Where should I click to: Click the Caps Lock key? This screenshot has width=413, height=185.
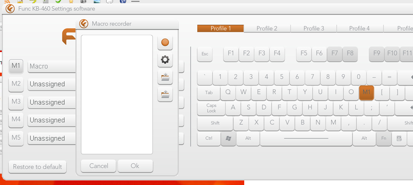211,108
